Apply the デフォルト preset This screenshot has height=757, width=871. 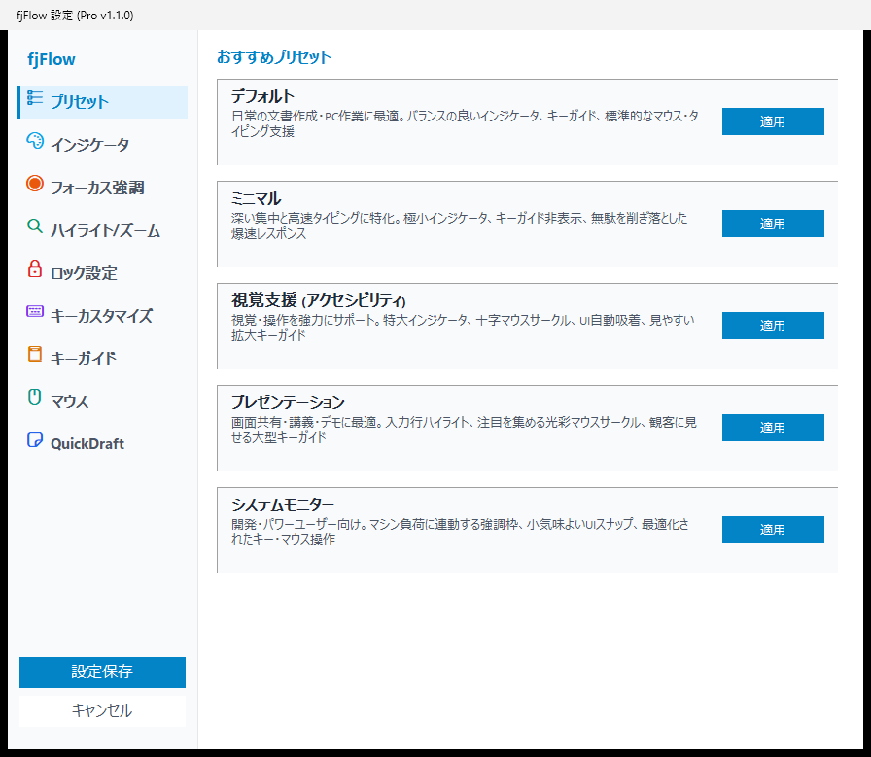point(773,121)
